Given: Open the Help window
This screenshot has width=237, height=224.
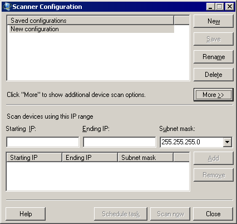Looking at the screenshot, I should click(x=26, y=214).
